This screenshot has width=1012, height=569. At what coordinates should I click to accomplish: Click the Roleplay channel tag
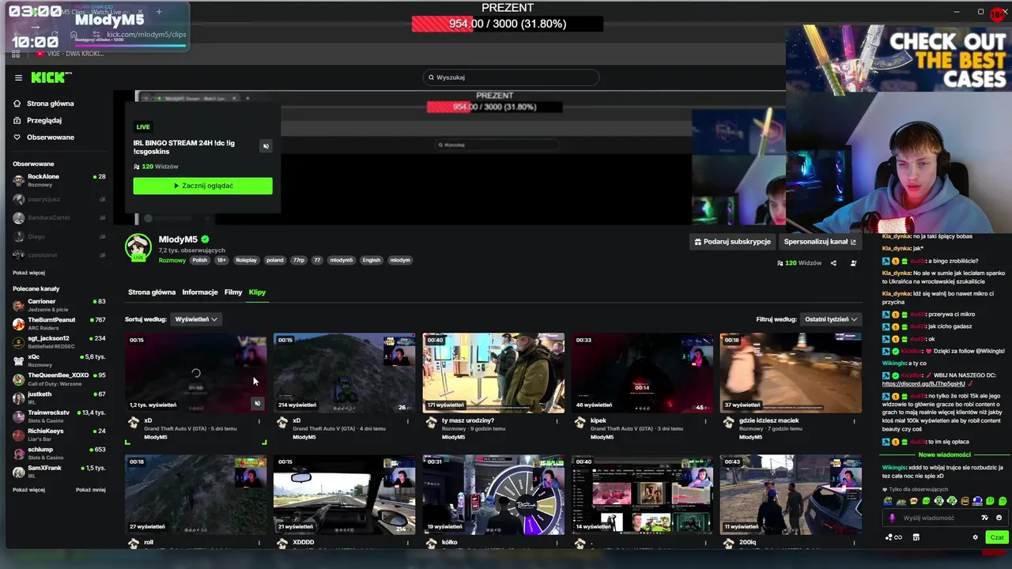pyautogui.click(x=246, y=260)
